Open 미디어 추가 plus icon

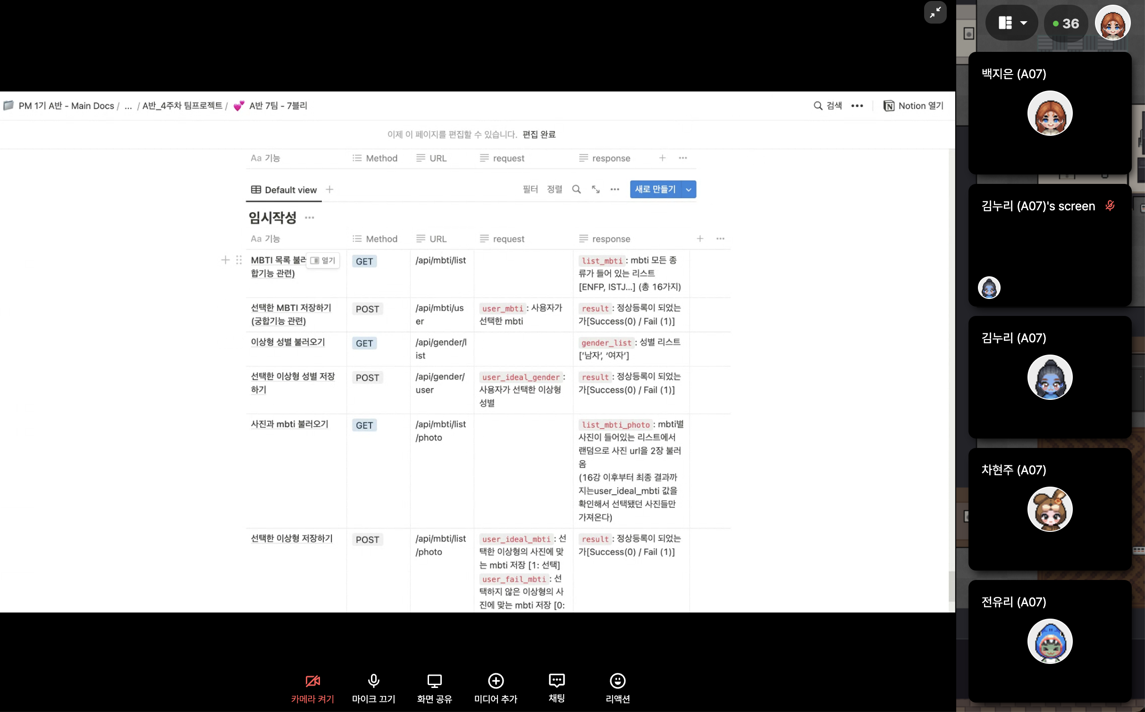496,688
